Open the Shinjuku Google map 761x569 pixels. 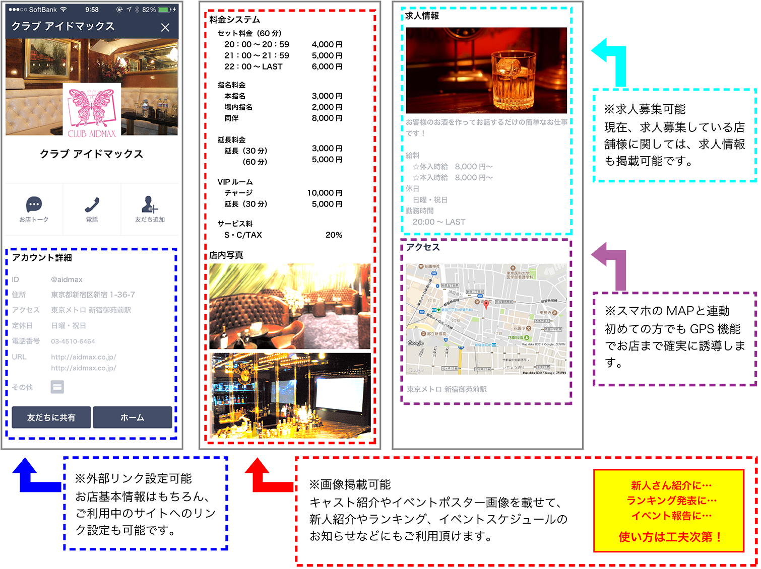pyautogui.click(x=486, y=319)
